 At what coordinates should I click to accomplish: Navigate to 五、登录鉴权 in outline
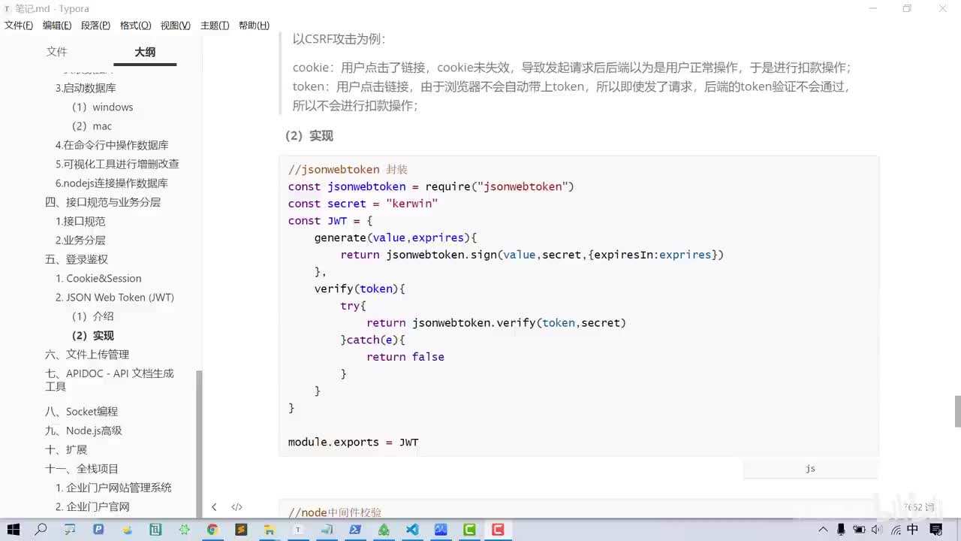point(77,259)
